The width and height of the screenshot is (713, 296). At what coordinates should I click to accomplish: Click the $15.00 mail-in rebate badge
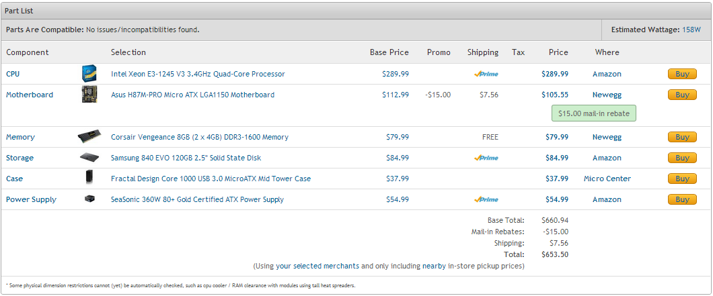593,113
